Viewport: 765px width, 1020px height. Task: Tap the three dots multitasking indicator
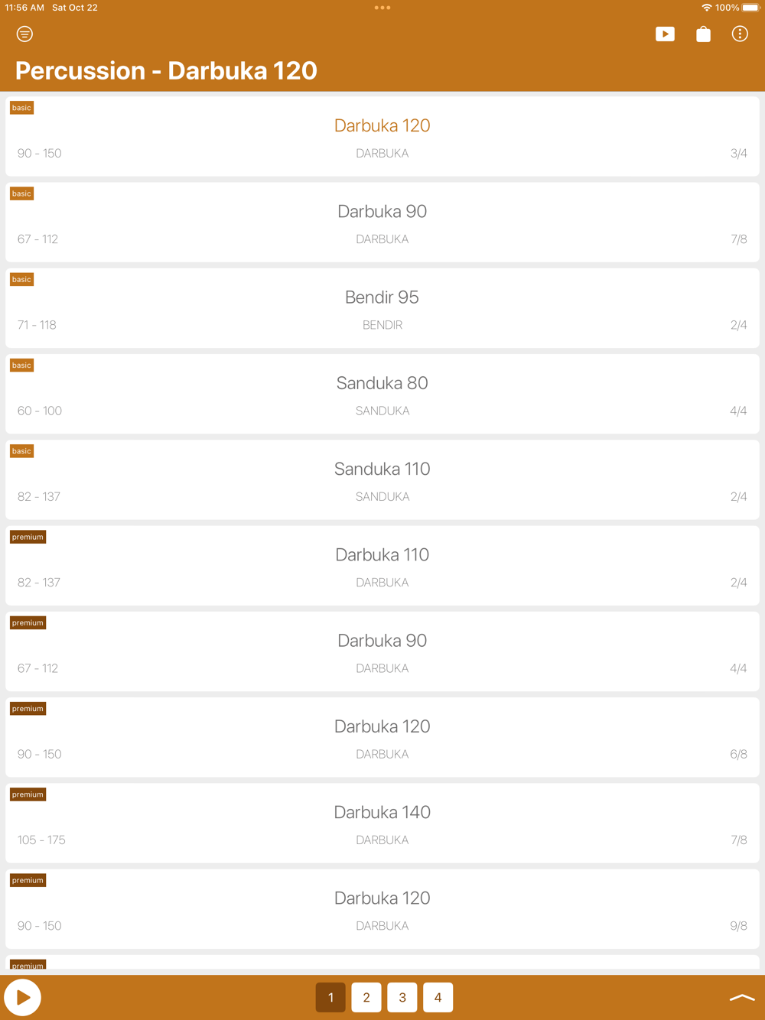[382, 8]
